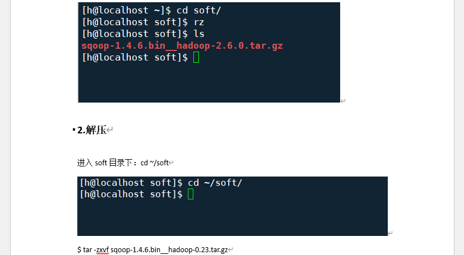Click the paragraph mark after the two-line terminal image
The width and height of the screenshot is (464, 255).
pyautogui.click(x=390, y=233)
